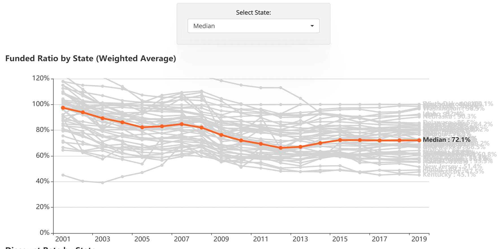Click the 100% y-axis tick label
This screenshot has width=498, height=249.
[x=41, y=104]
